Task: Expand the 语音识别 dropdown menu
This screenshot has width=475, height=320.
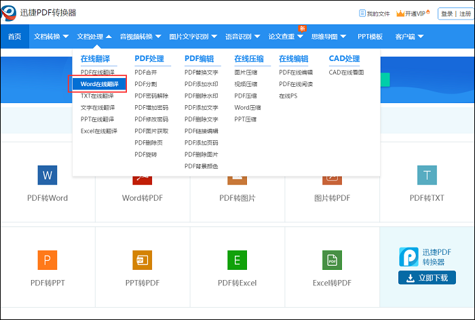Action: tap(243, 37)
